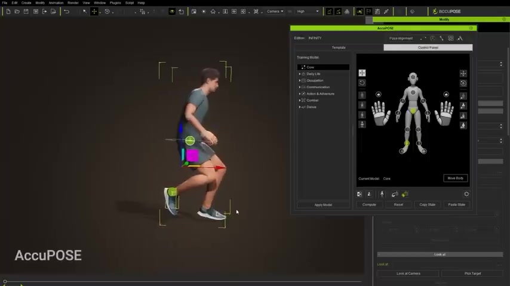This screenshot has height=286, width=510.
Task: Expand the Combat category
Action: tap(300, 100)
